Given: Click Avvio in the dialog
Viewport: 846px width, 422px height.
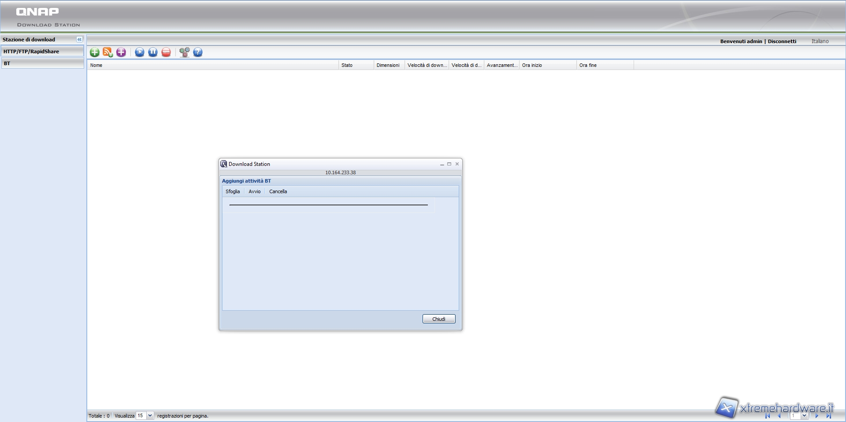Looking at the screenshot, I should 254,191.
